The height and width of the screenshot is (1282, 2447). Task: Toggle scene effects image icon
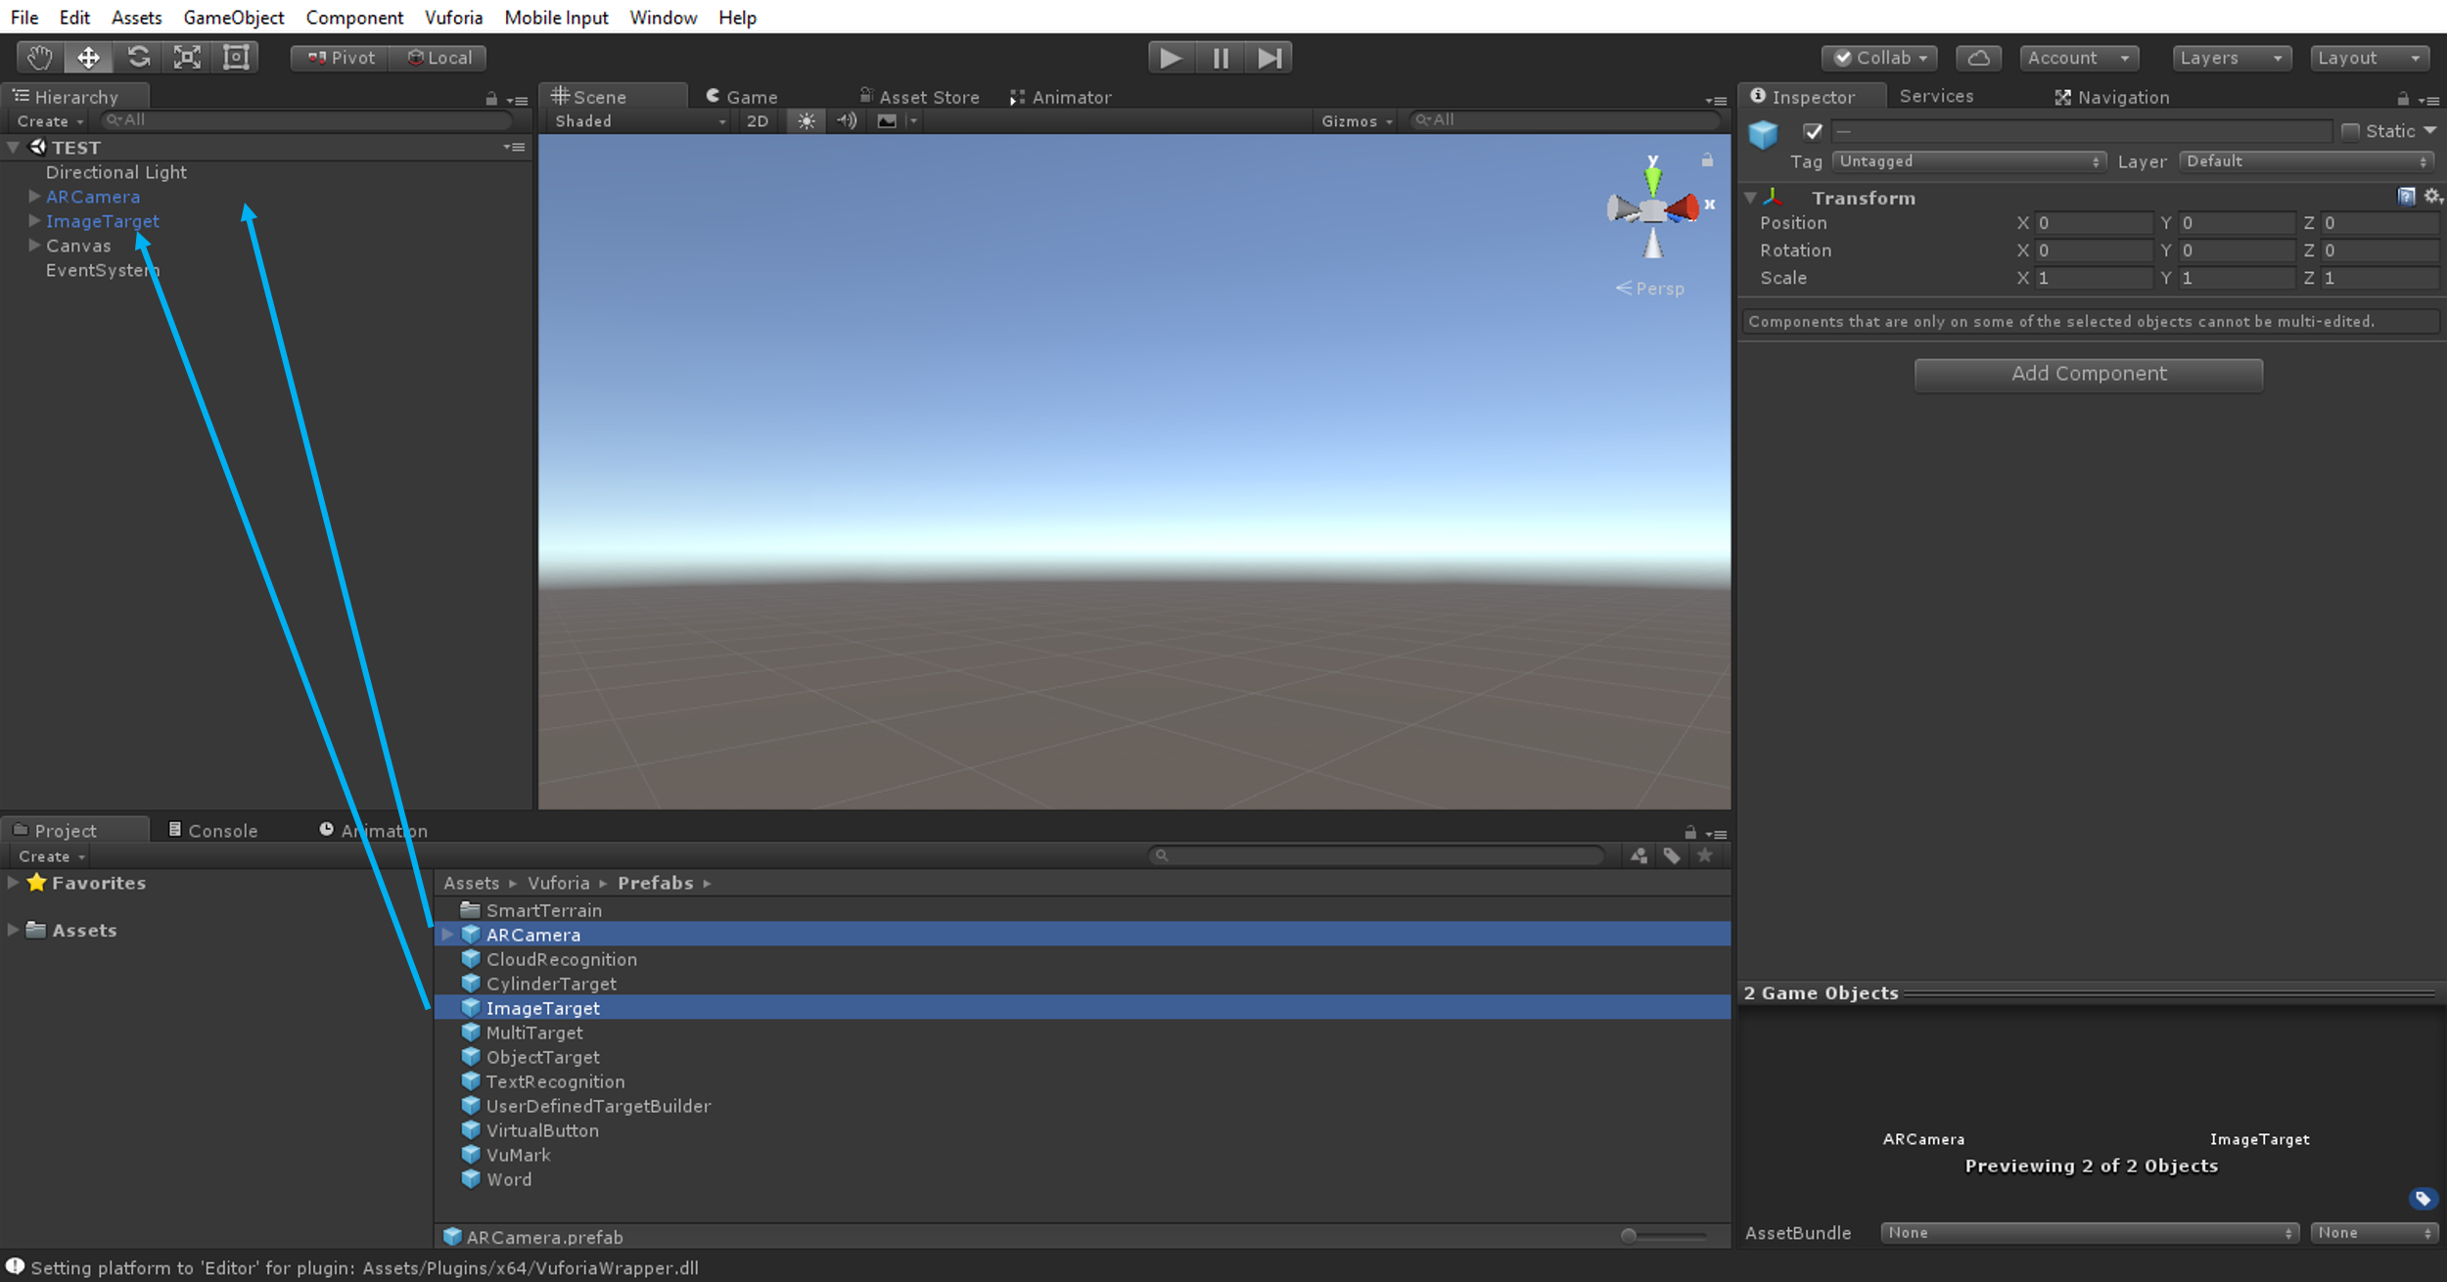coord(887,120)
